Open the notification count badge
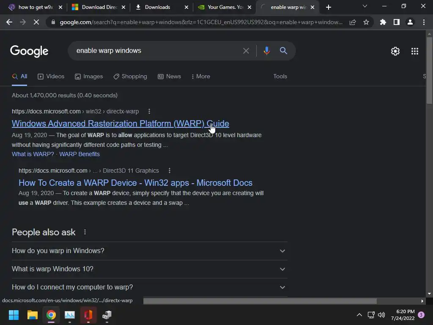 pyautogui.click(x=421, y=315)
